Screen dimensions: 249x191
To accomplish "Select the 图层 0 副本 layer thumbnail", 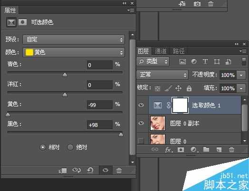I will (x=158, y=123).
